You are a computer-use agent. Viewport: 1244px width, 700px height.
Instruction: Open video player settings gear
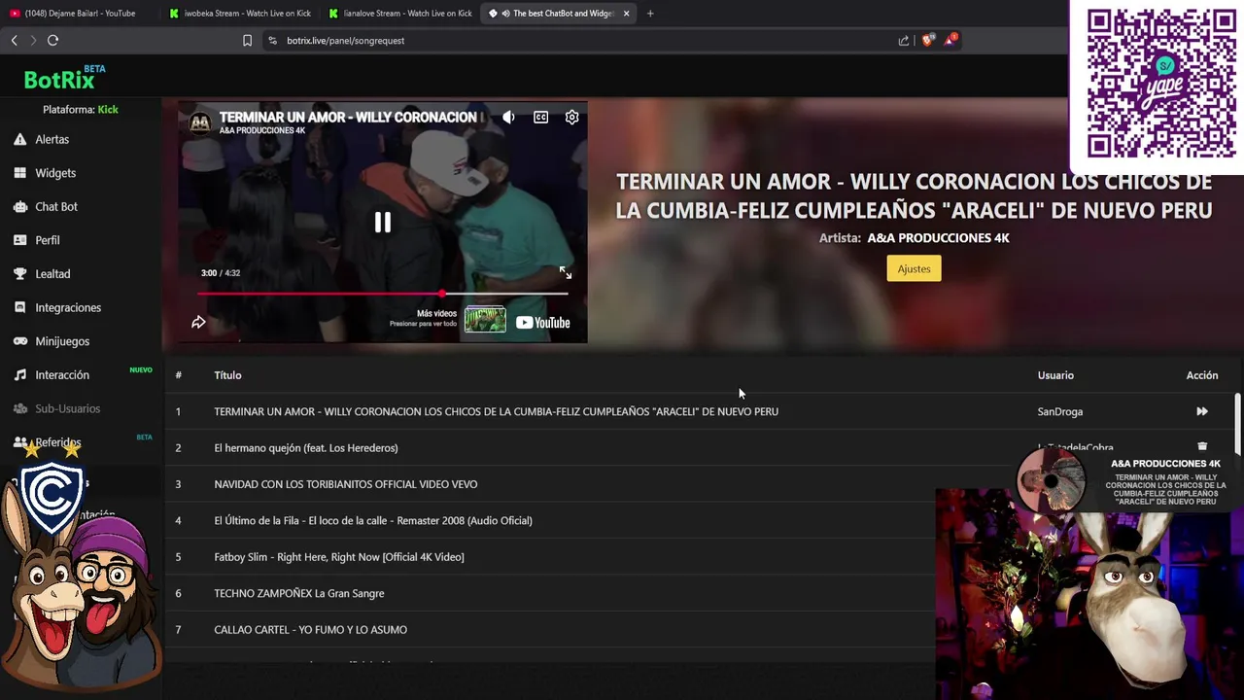tap(572, 118)
